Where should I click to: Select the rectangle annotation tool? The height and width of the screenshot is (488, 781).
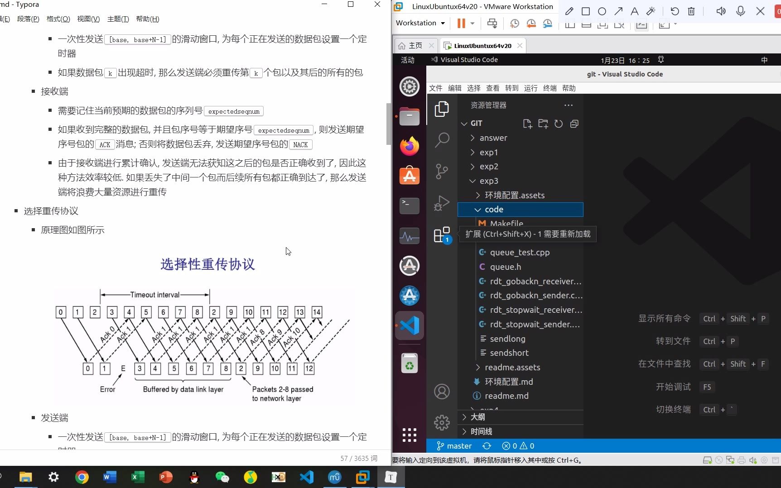(586, 11)
